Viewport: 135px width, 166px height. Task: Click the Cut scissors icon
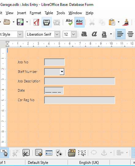(x=92, y=22)
